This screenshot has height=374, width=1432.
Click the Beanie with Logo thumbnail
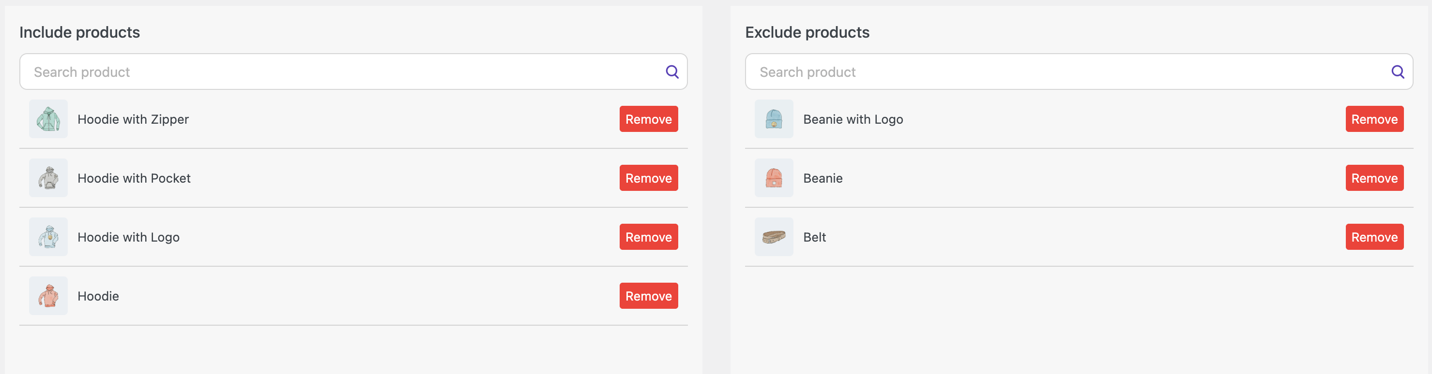tap(774, 119)
